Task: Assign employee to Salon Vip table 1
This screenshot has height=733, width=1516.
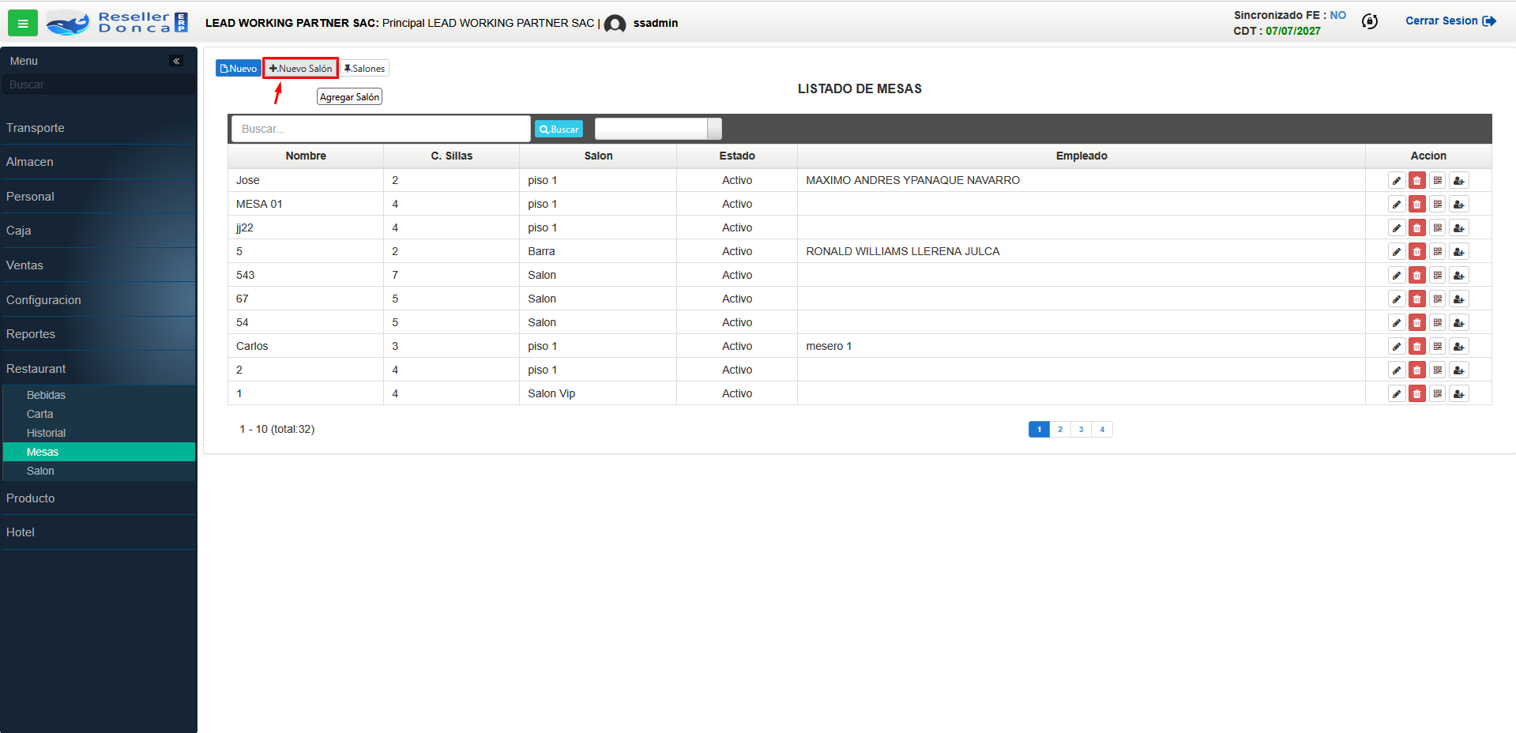Action: point(1459,394)
